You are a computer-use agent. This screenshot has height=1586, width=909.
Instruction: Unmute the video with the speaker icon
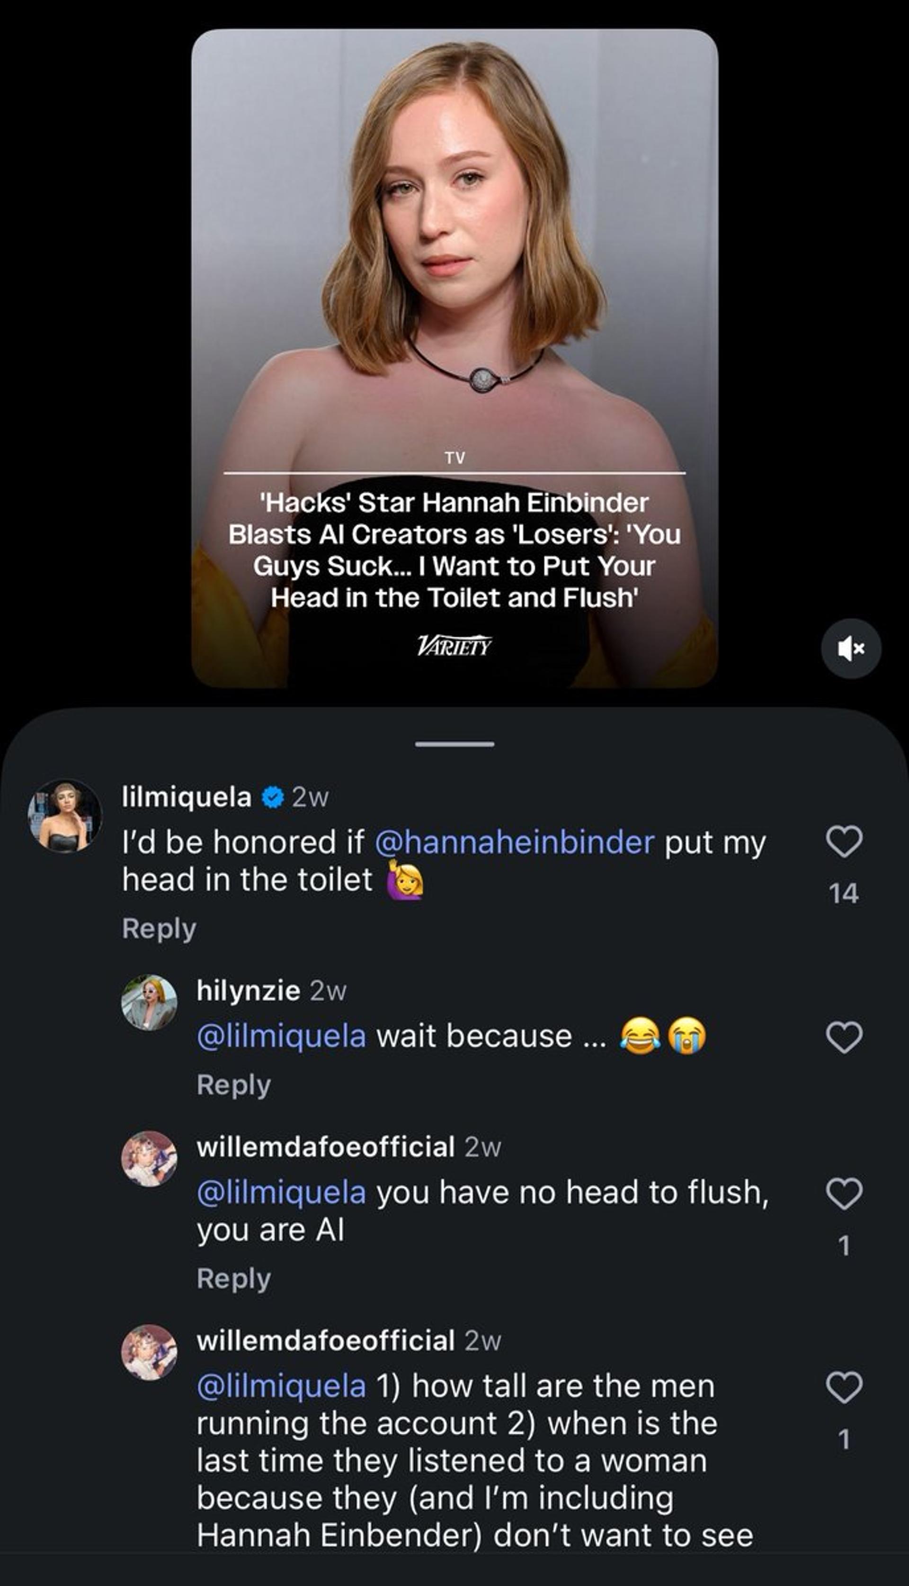tap(850, 649)
